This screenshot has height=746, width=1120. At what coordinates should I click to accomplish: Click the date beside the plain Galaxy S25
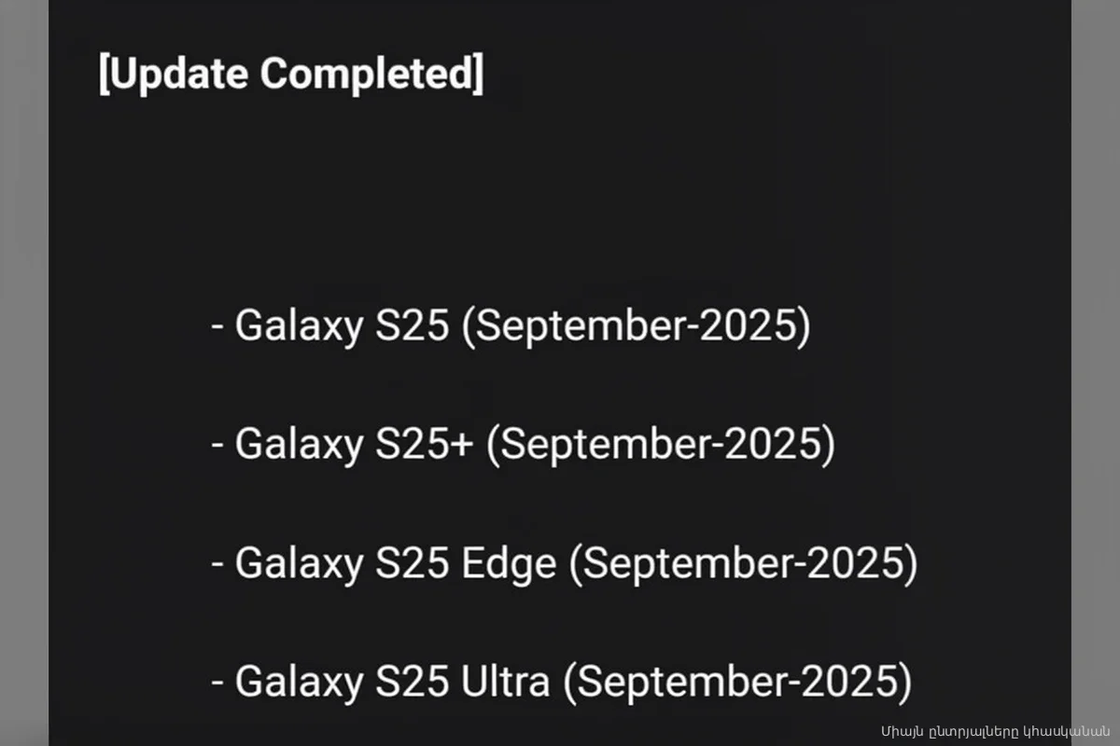[x=637, y=326]
